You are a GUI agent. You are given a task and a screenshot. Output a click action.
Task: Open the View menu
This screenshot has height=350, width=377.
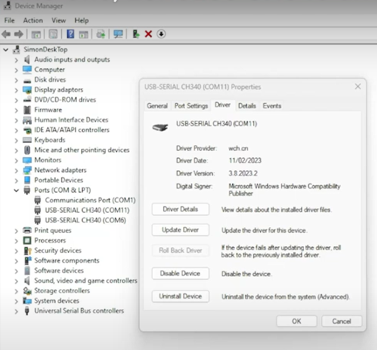tap(58, 20)
